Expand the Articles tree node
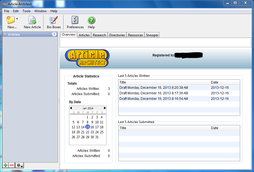 (x=5, y=34)
